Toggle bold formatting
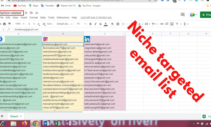The width and height of the screenshot is (211, 127). [x=90, y=24]
